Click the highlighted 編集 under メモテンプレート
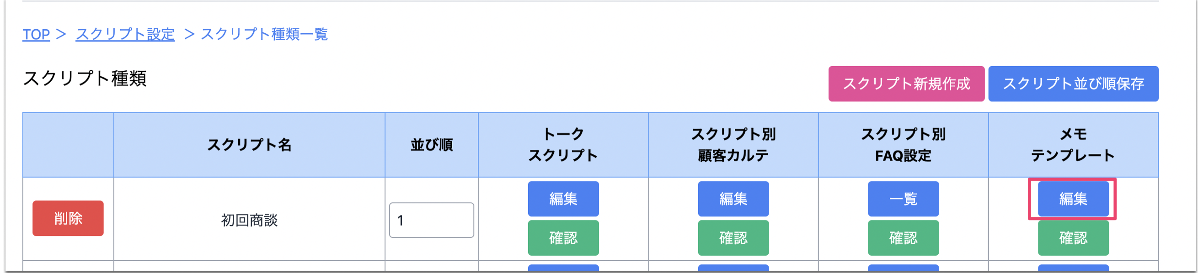The width and height of the screenshot is (1198, 273). coord(1073,199)
